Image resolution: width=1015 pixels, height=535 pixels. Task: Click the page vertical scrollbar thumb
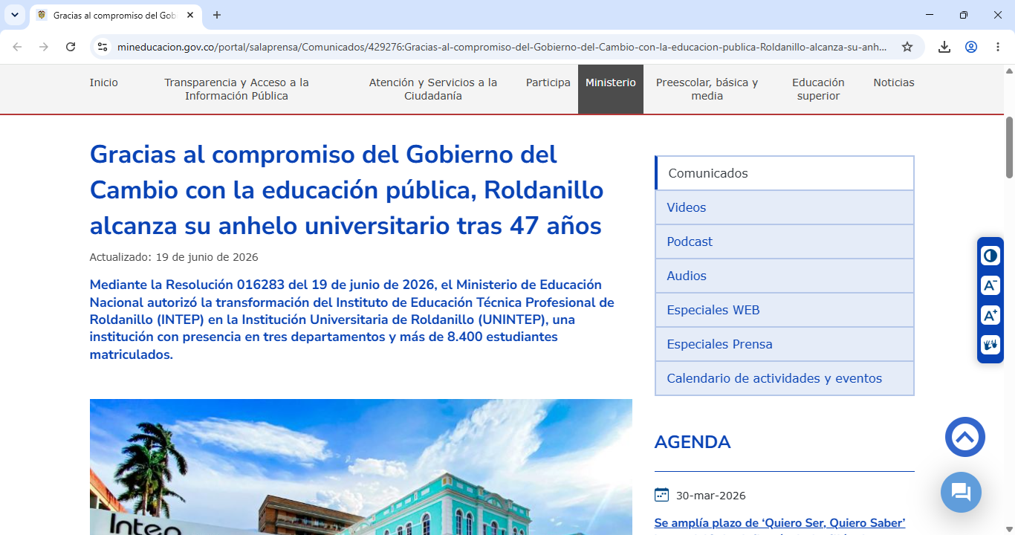[x=1010, y=147]
